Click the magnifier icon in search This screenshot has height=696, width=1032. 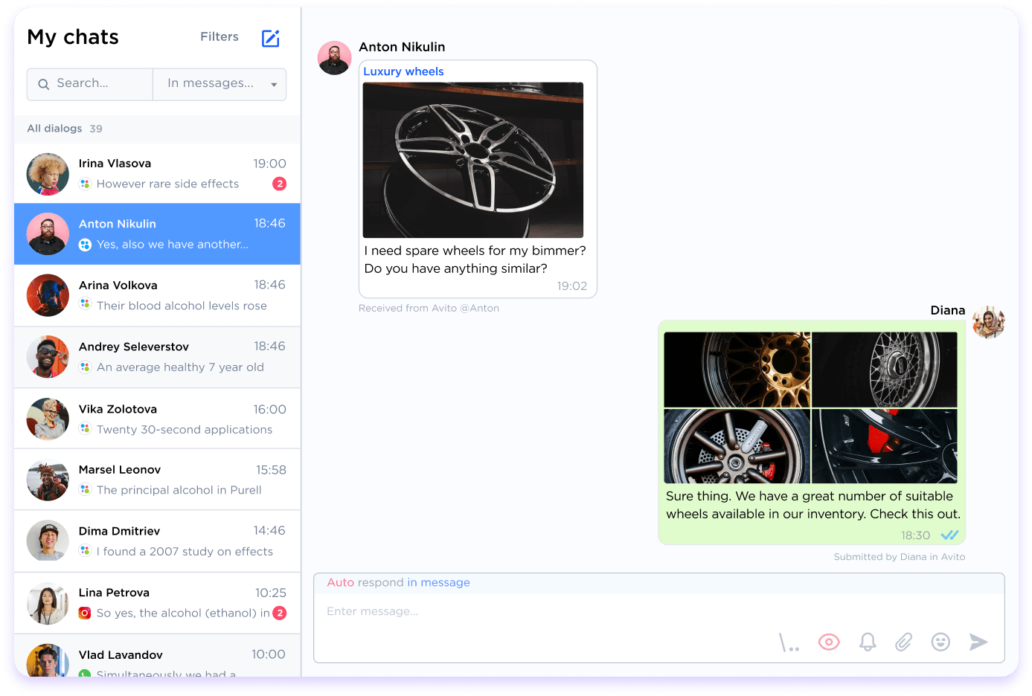coord(44,84)
